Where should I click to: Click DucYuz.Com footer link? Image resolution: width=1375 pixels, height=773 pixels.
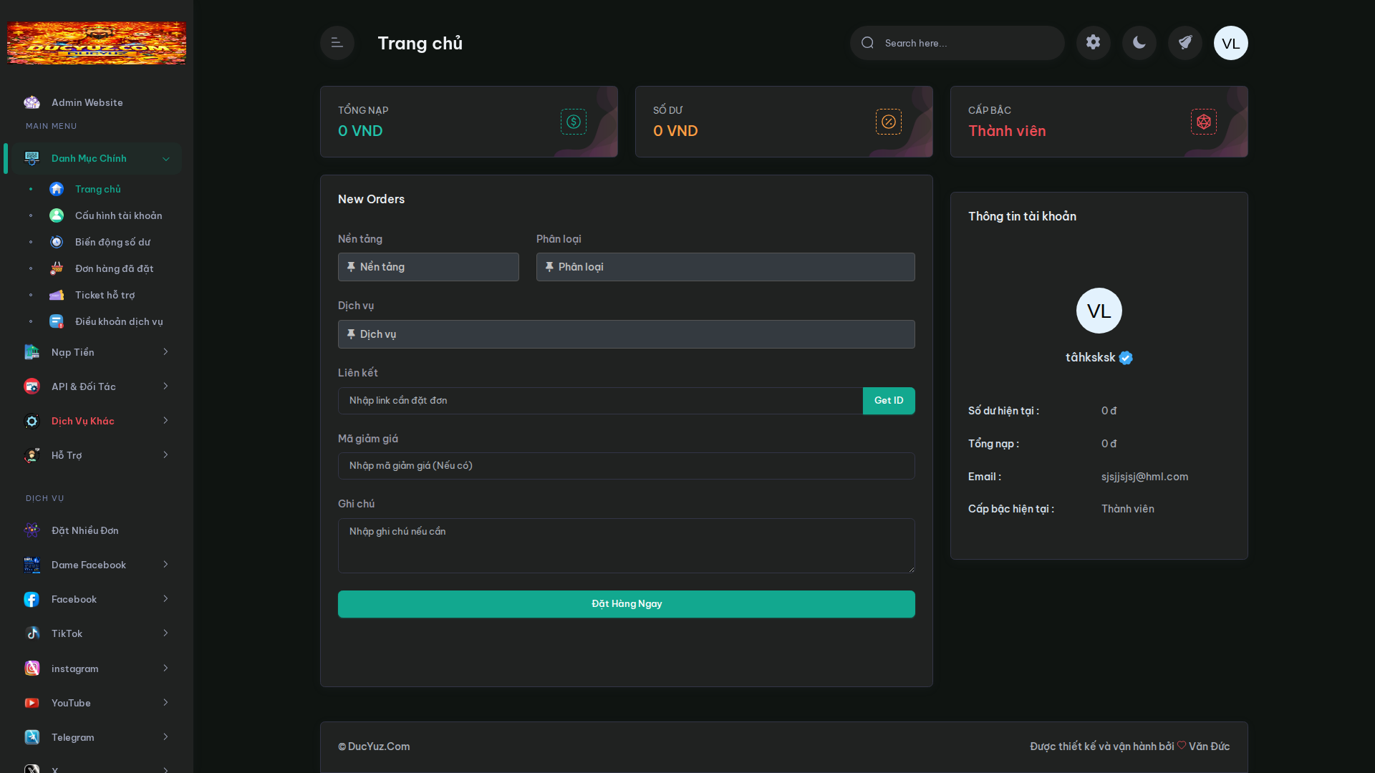(x=379, y=747)
